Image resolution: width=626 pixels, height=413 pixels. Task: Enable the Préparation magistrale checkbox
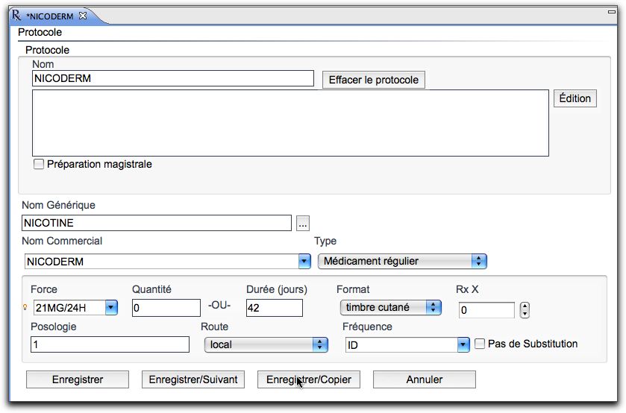[39, 164]
